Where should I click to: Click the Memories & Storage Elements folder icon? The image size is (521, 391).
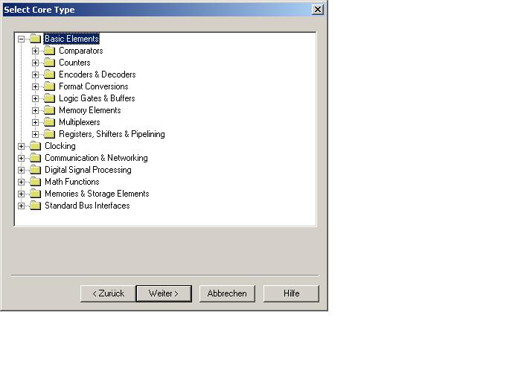pyautogui.click(x=35, y=194)
